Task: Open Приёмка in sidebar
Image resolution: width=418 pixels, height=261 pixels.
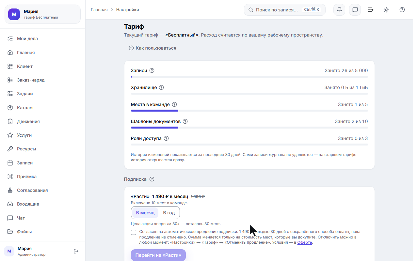Action: click(42, 177)
